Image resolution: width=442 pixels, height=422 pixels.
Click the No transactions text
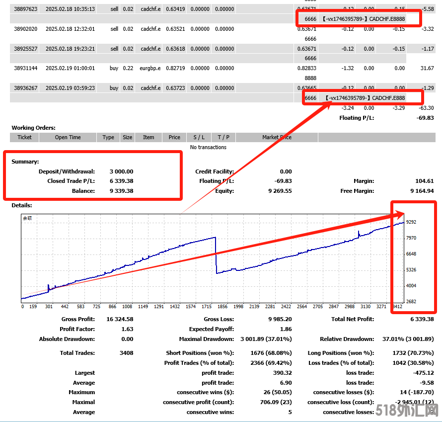pos(208,147)
